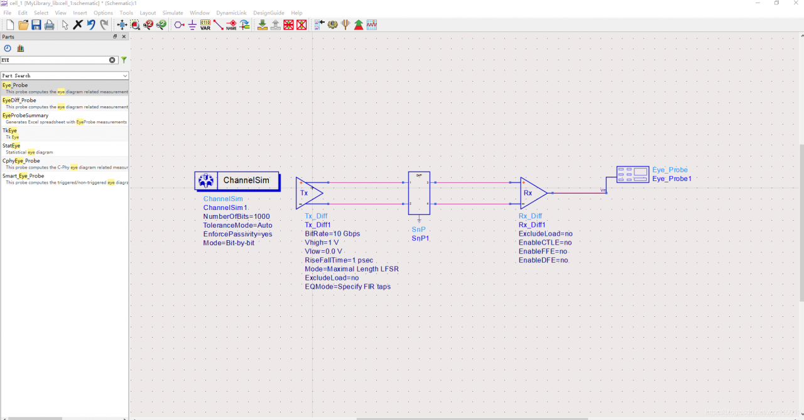Viewport: 804px width, 420px height.
Task: Open the Simulate menu
Action: pos(173,13)
